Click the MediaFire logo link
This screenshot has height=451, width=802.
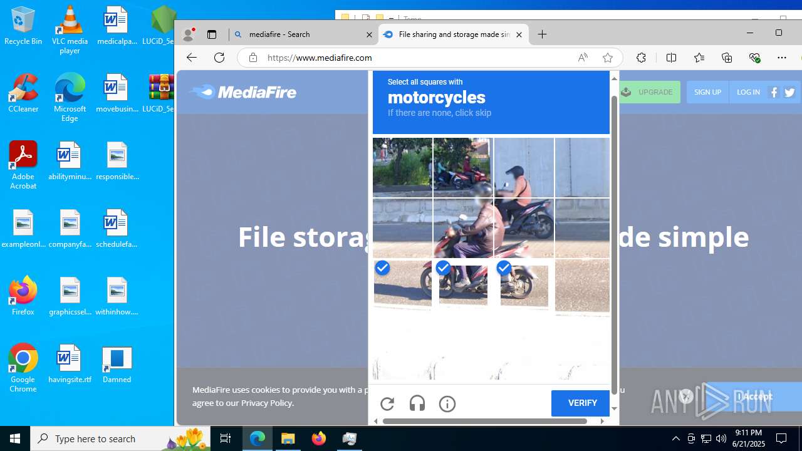click(243, 92)
